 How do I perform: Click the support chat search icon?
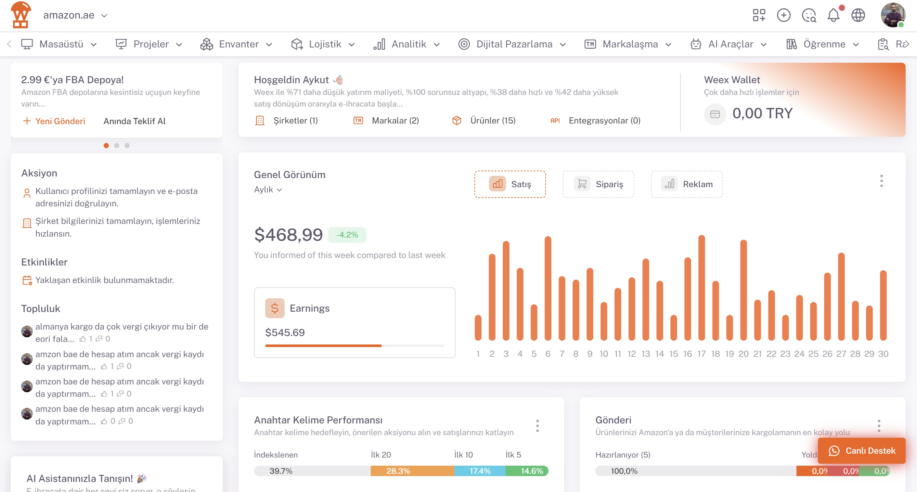pyautogui.click(x=809, y=15)
